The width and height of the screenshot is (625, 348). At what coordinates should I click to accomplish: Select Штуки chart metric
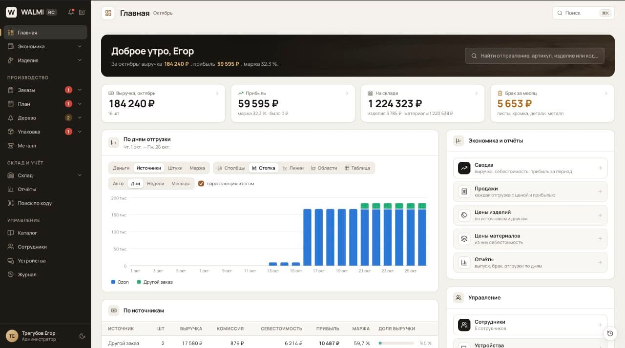[x=175, y=168]
